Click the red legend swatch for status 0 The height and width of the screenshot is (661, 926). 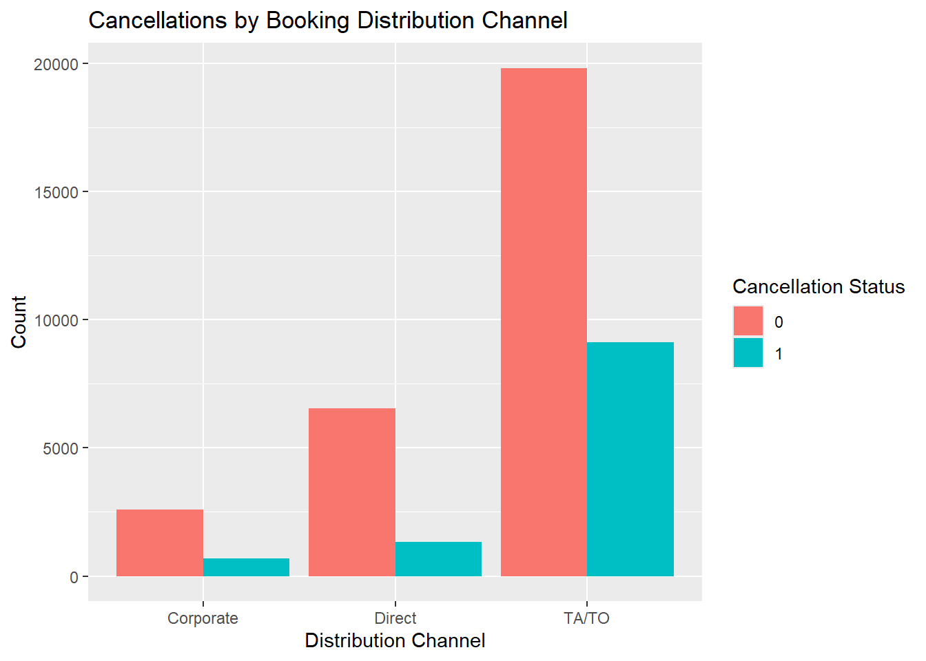(748, 321)
